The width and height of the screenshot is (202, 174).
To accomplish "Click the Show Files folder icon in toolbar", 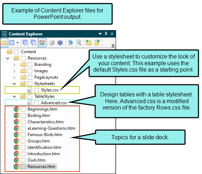I will 4,43.
